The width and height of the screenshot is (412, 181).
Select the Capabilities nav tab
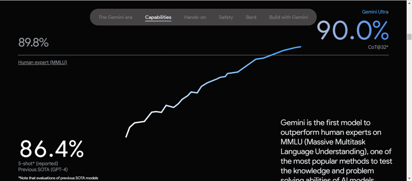(x=158, y=17)
